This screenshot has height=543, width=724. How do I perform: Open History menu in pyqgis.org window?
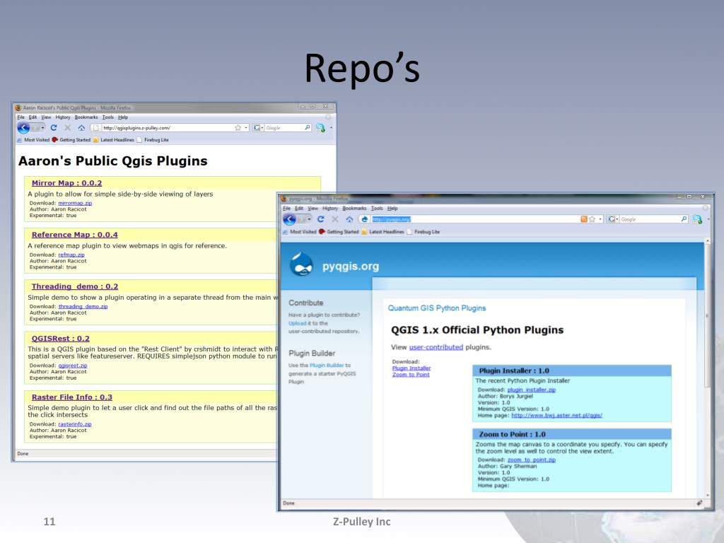(330, 209)
